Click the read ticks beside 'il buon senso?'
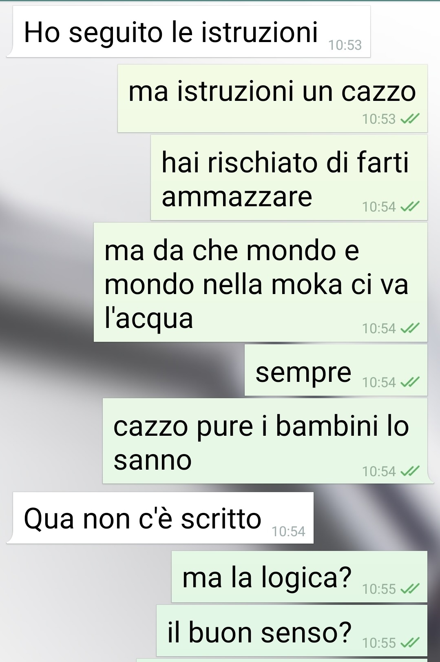Image resolution: width=440 pixels, height=662 pixels. pyautogui.click(x=410, y=643)
